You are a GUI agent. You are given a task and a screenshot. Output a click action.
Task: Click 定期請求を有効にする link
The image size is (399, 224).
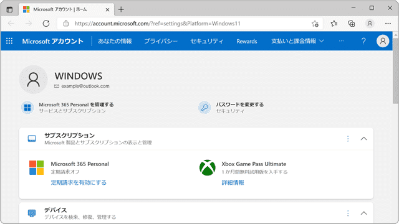pyautogui.click(x=79, y=182)
